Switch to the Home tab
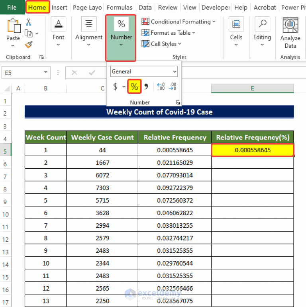 (37, 7)
